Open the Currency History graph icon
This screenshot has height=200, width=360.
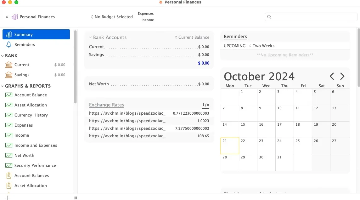9,115
